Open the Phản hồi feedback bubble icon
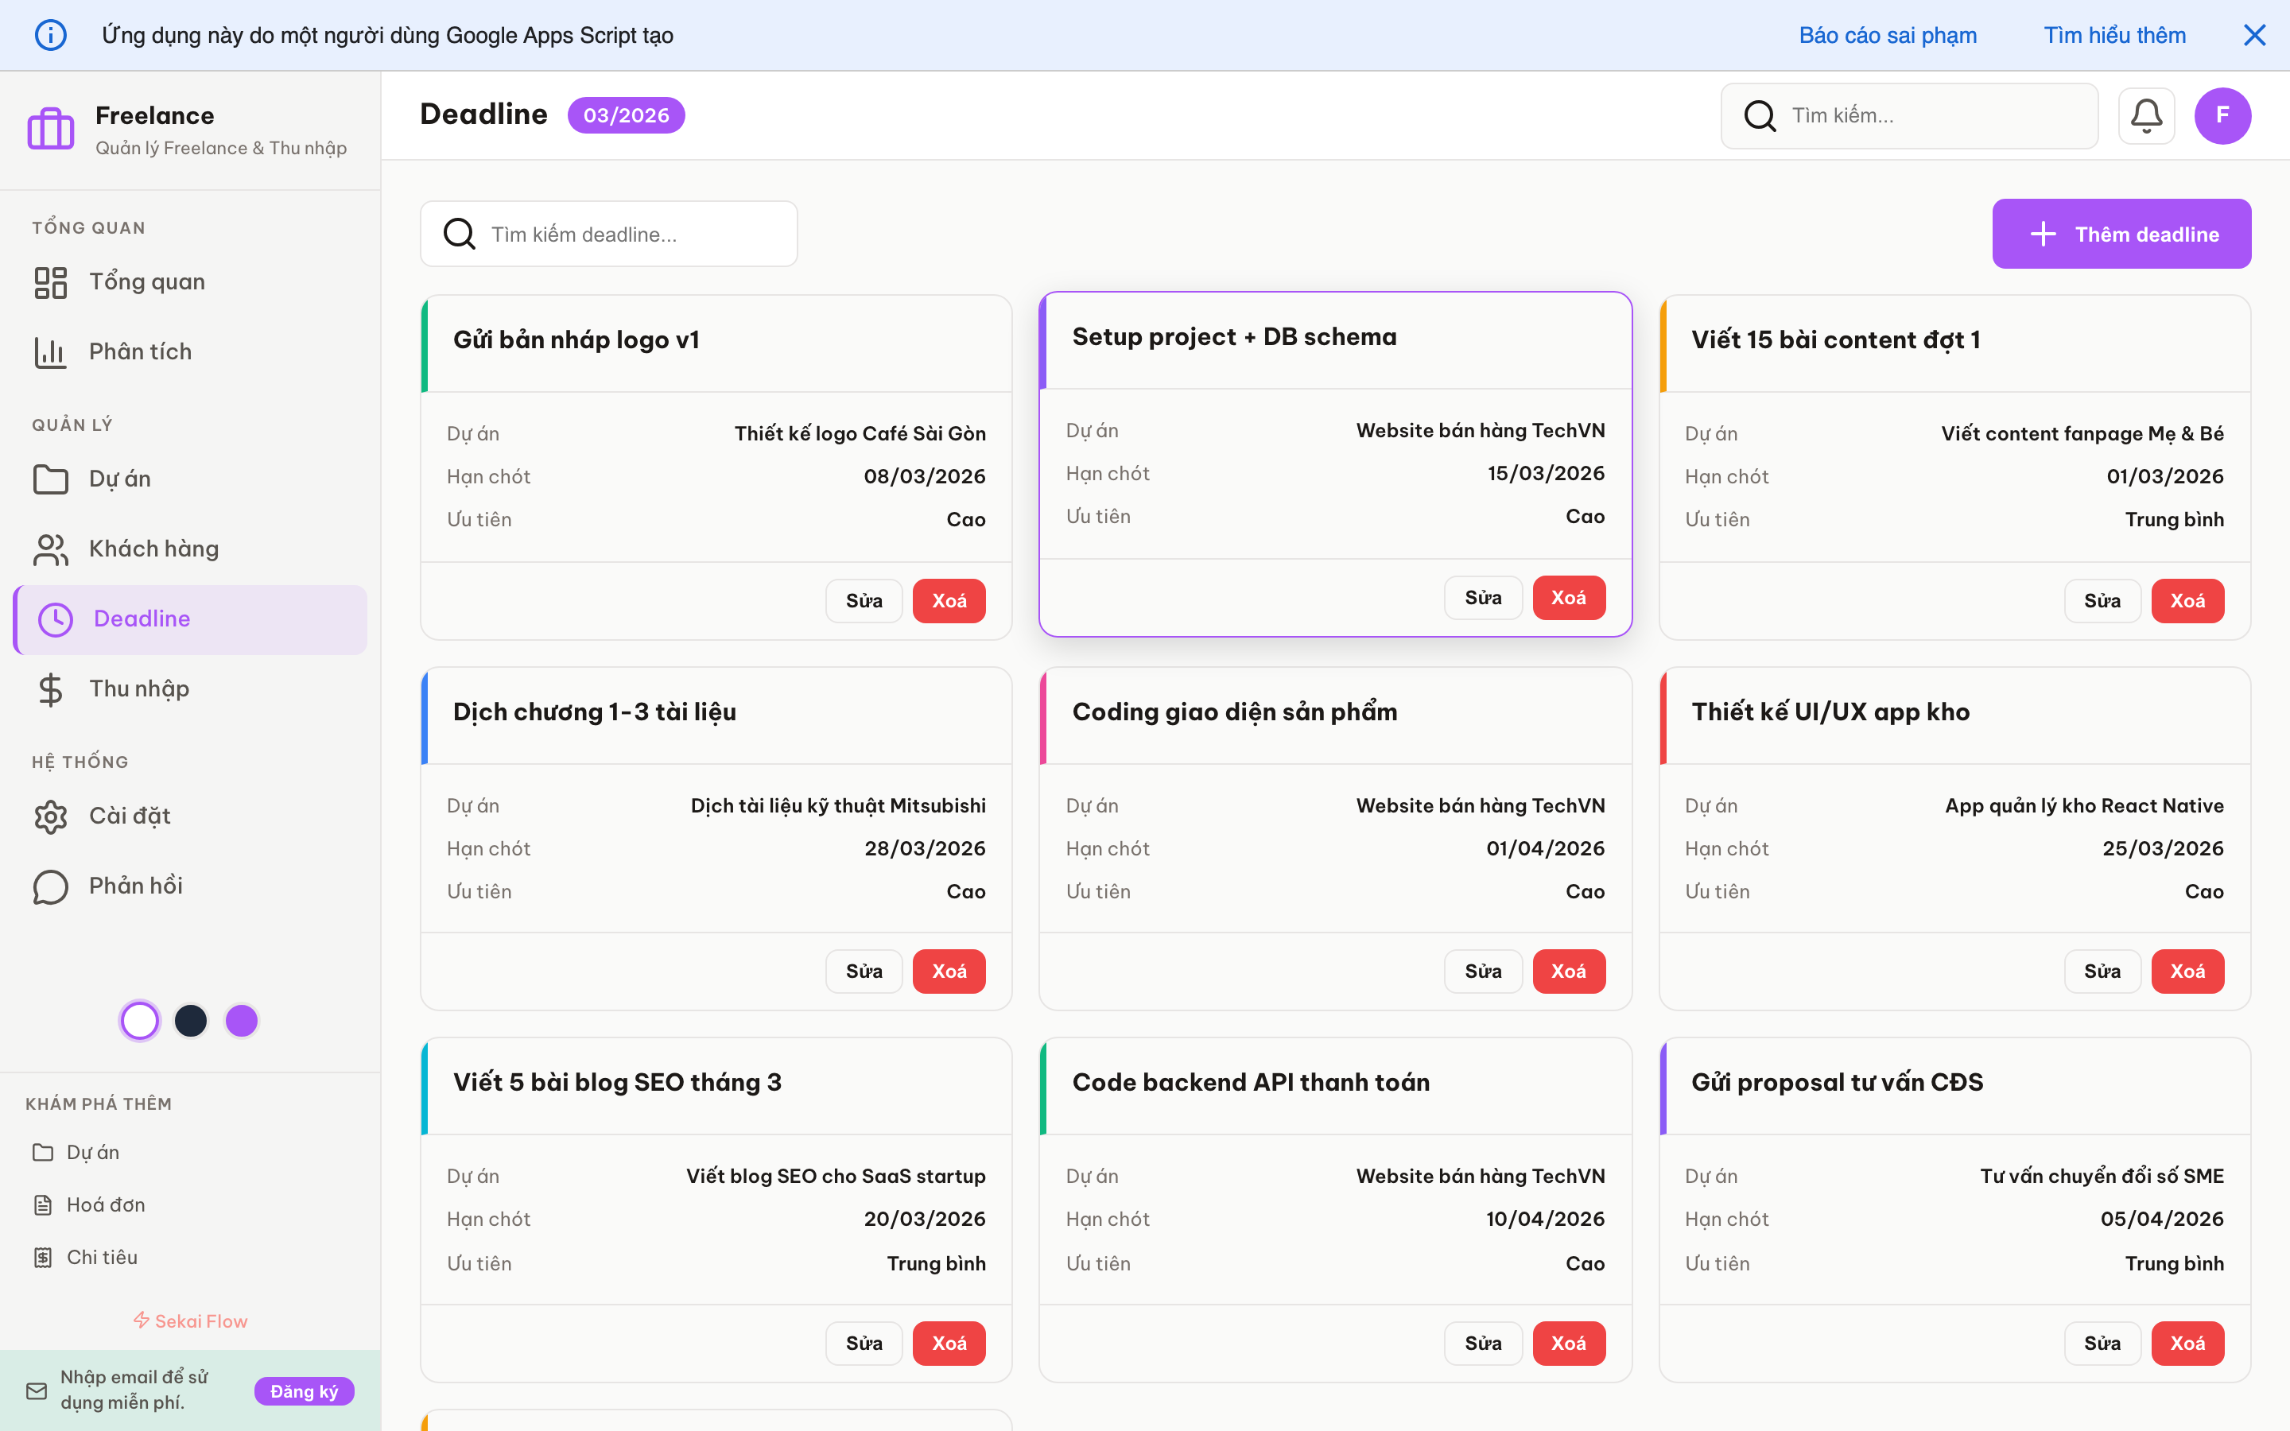 50,886
